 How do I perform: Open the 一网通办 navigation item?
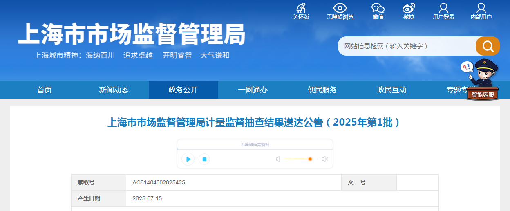253,90
